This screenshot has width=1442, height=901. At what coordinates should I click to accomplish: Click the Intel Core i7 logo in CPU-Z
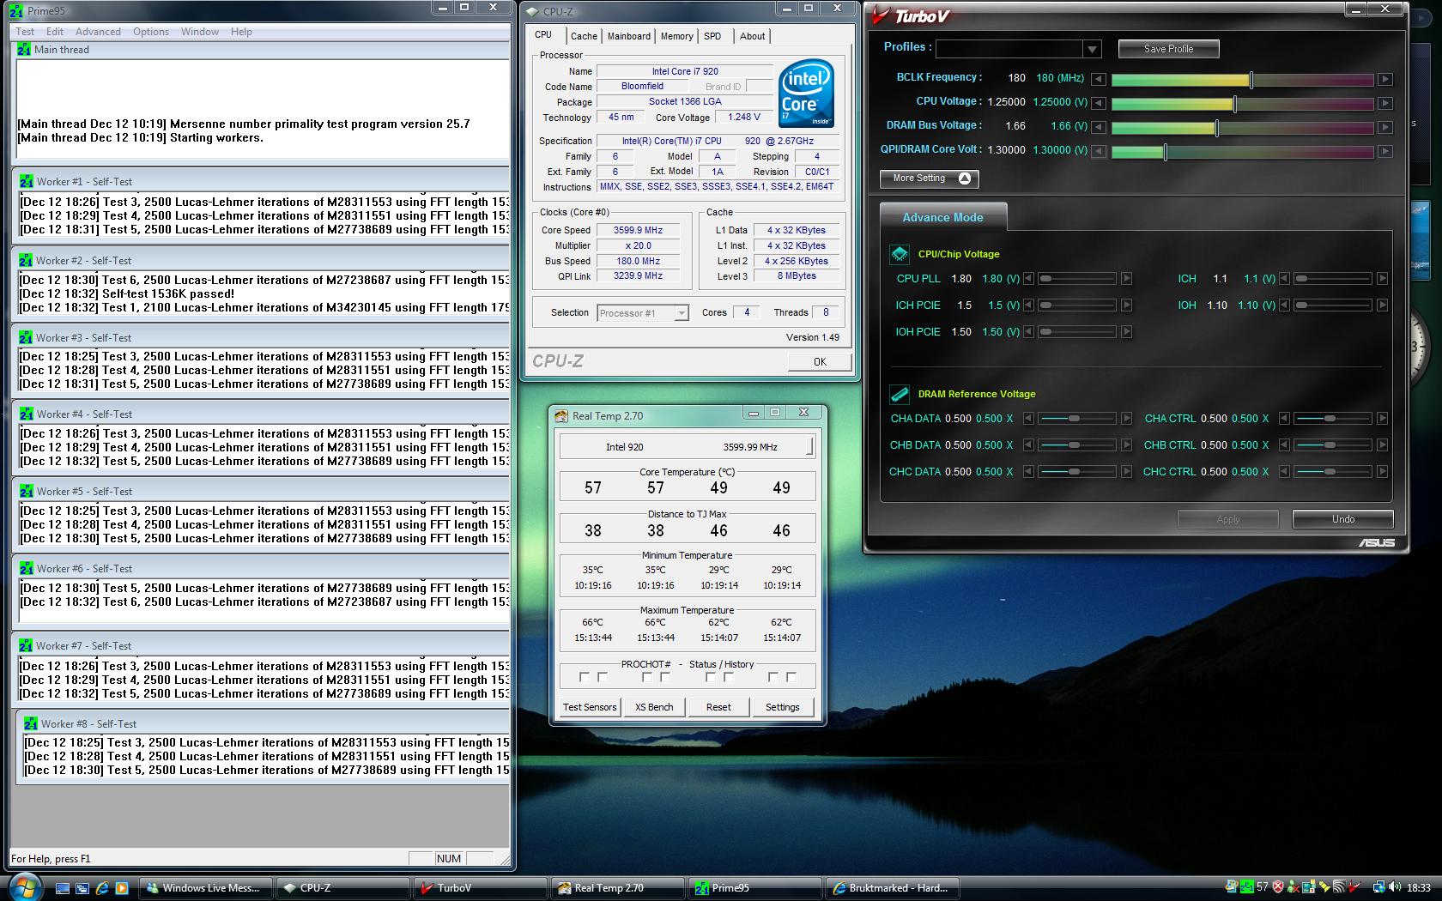point(807,93)
